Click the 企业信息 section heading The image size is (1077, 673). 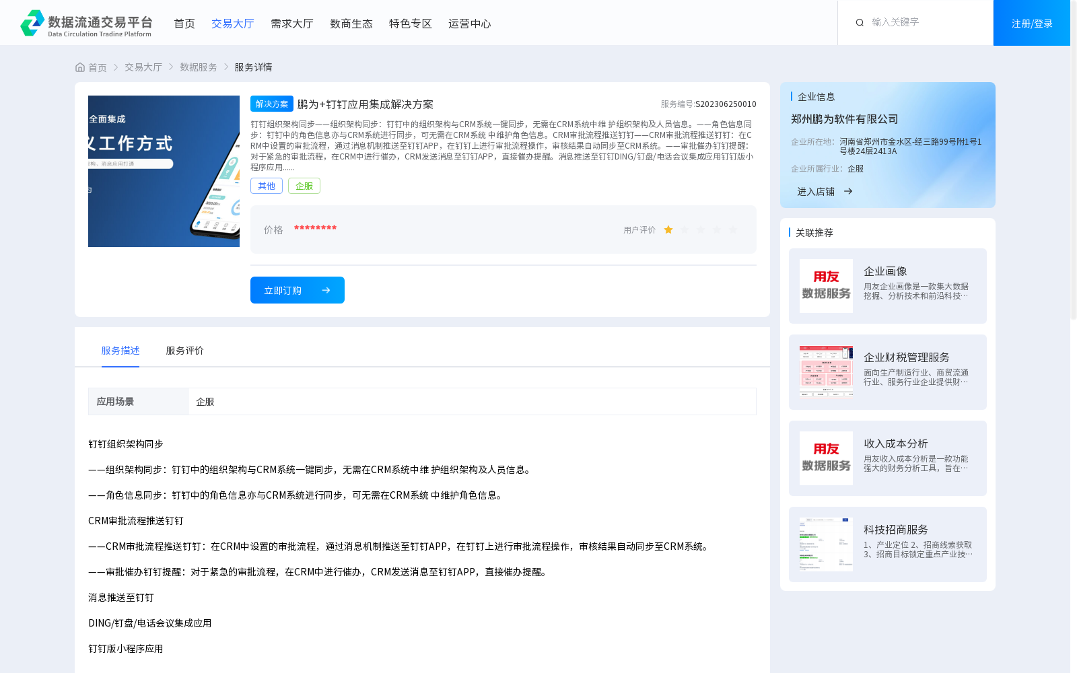point(817,96)
